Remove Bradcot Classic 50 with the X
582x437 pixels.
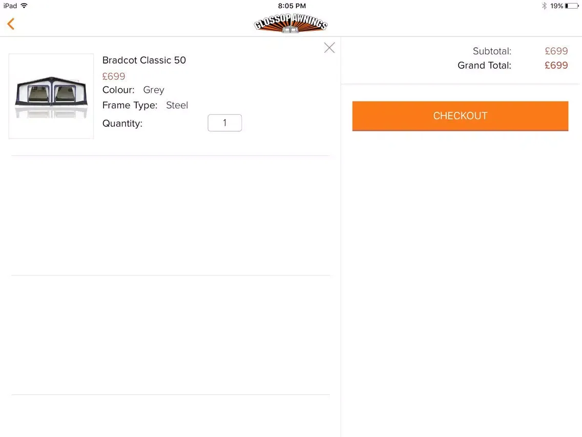(x=329, y=48)
